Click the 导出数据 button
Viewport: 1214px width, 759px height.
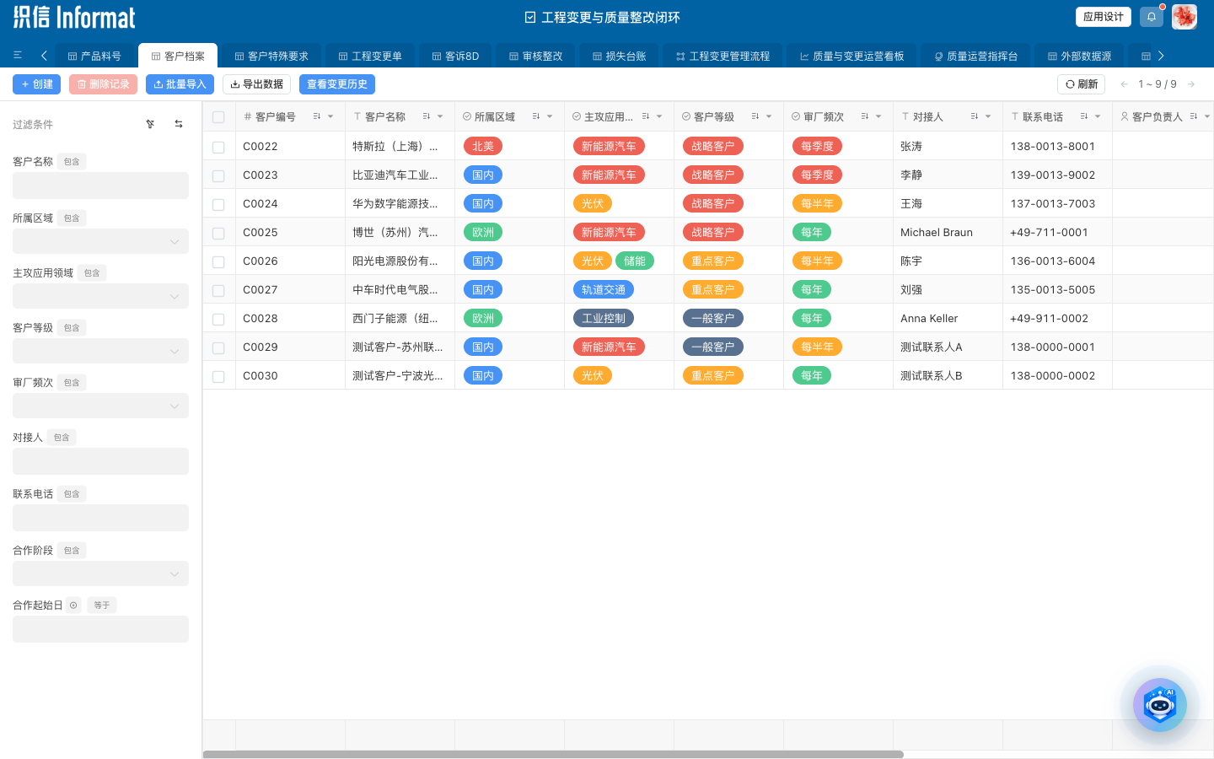pyautogui.click(x=257, y=84)
